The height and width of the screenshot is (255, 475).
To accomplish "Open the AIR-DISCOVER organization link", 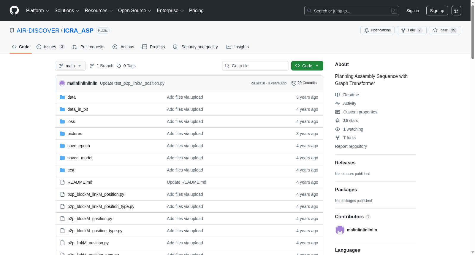I will coord(38,31).
